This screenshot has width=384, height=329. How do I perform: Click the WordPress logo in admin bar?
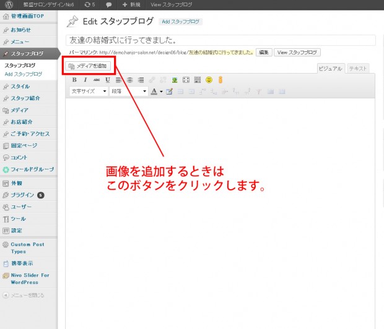click(x=7, y=4)
